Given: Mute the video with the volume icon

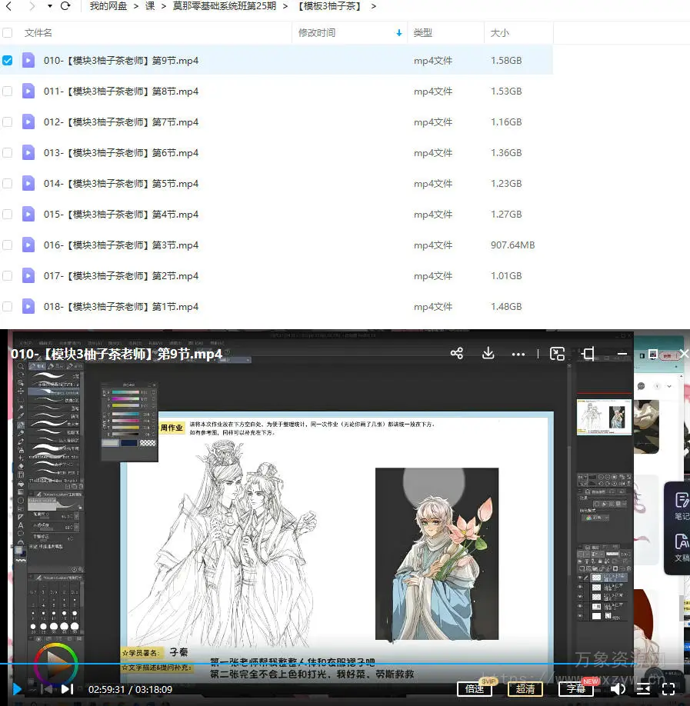Looking at the screenshot, I should tap(618, 688).
